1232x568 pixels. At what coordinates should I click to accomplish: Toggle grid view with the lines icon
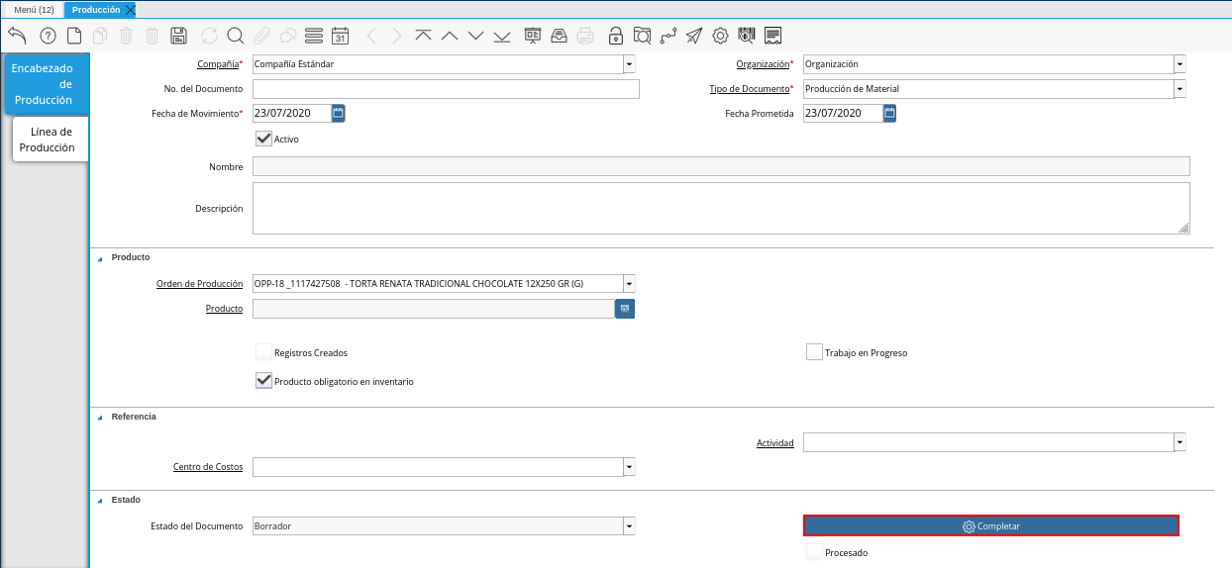coord(314,36)
